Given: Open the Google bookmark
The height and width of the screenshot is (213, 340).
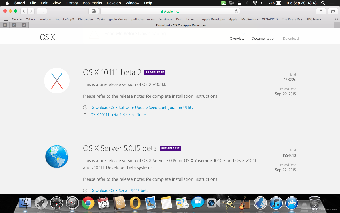Looking at the screenshot, I should (17, 19).
